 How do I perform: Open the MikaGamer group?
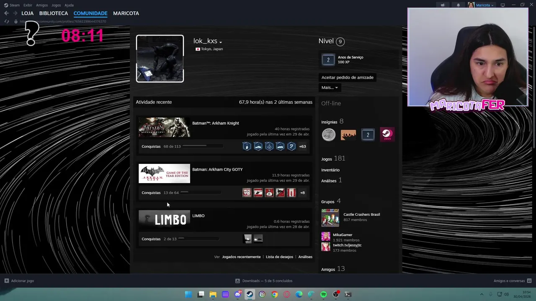tap(343, 235)
